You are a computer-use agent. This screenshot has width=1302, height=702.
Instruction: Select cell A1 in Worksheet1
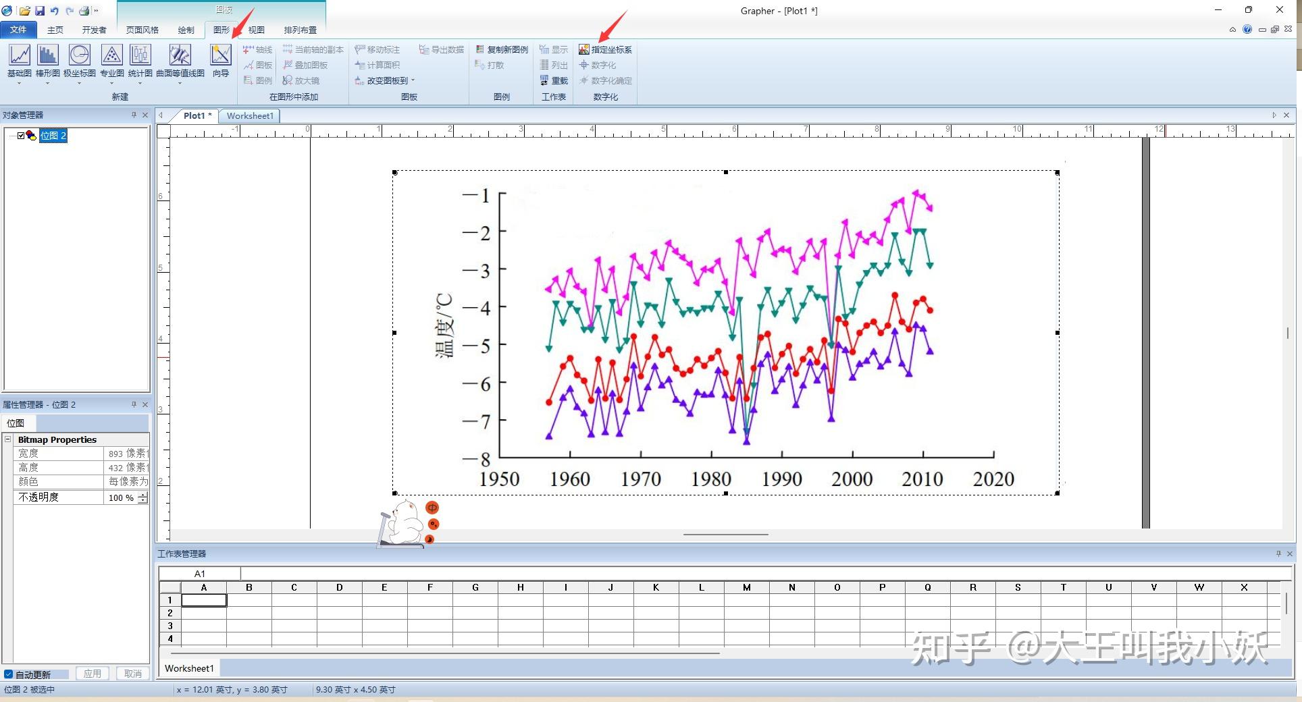click(203, 600)
